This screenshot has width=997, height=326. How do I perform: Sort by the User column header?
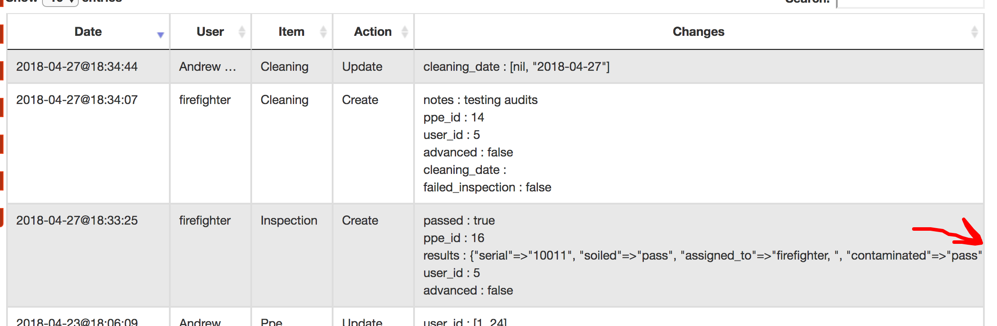click(x=210, y=31)
